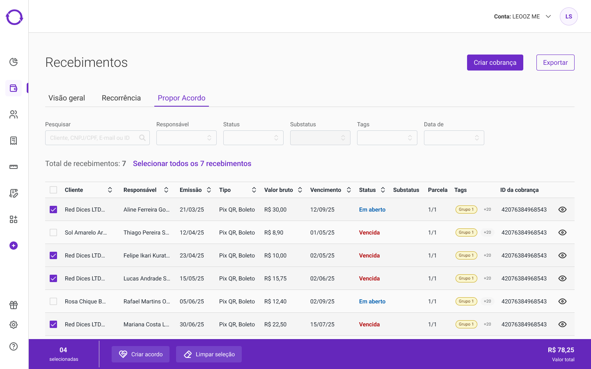This screenshot has height=369, width=591.
Task: Open the Tags filter dropdown
Action: click(x=387, y=138)
